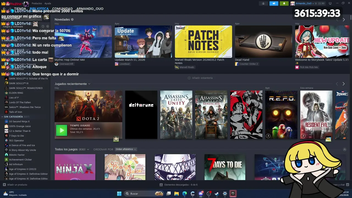Select the Persona 5 game cover
Viewport: 352px width, 198px height.
tap(246, 115)
